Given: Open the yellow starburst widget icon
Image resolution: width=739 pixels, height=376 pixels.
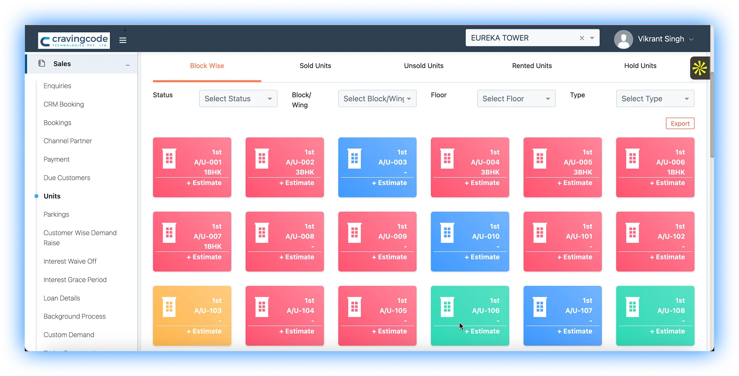Looking at the screenshot, I should point(700,68).
